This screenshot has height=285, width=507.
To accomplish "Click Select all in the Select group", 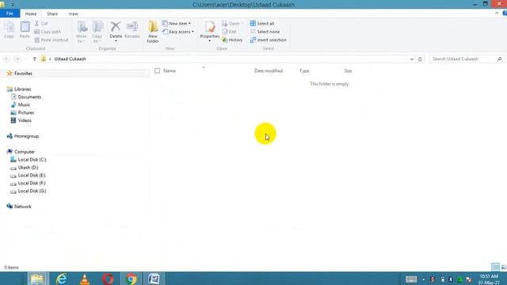I will pos(262,23).
